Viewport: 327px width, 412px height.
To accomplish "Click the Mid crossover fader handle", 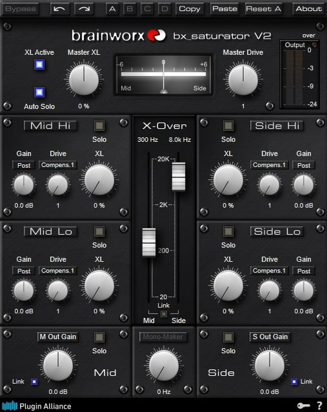I will click(149, 242).
